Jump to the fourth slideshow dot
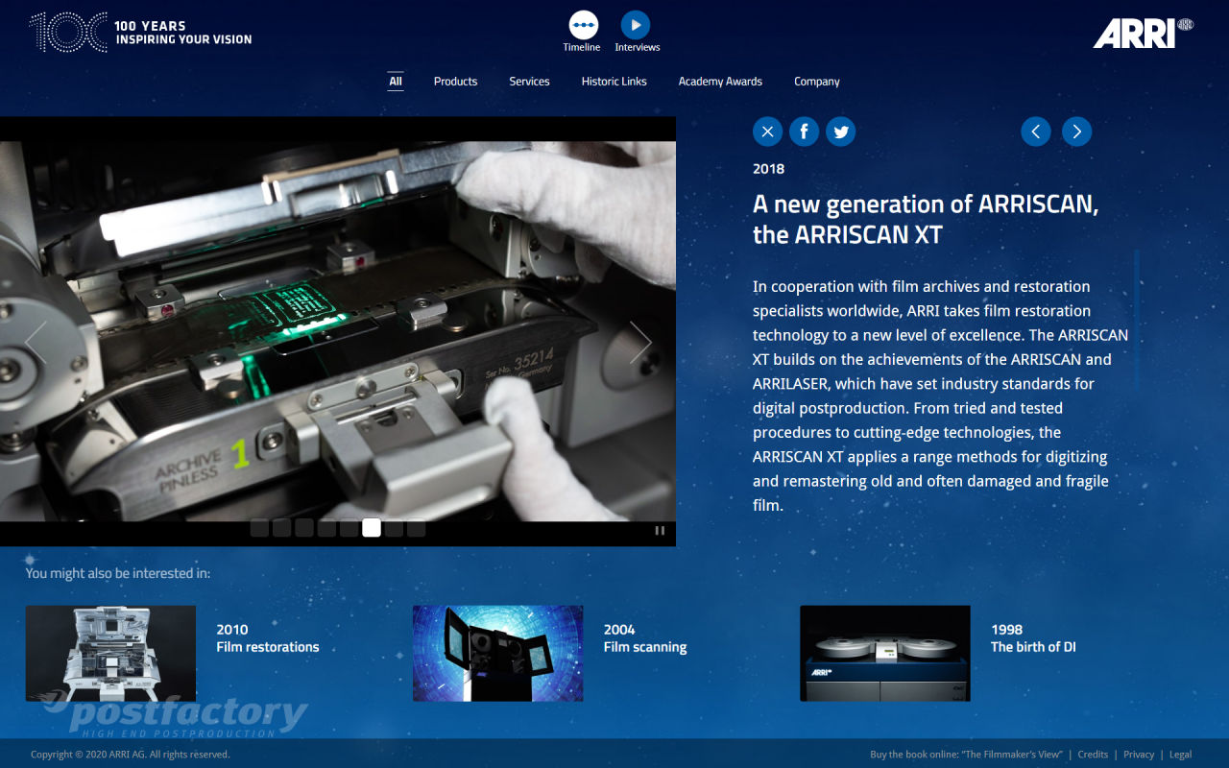 click(x=326, y=528)
